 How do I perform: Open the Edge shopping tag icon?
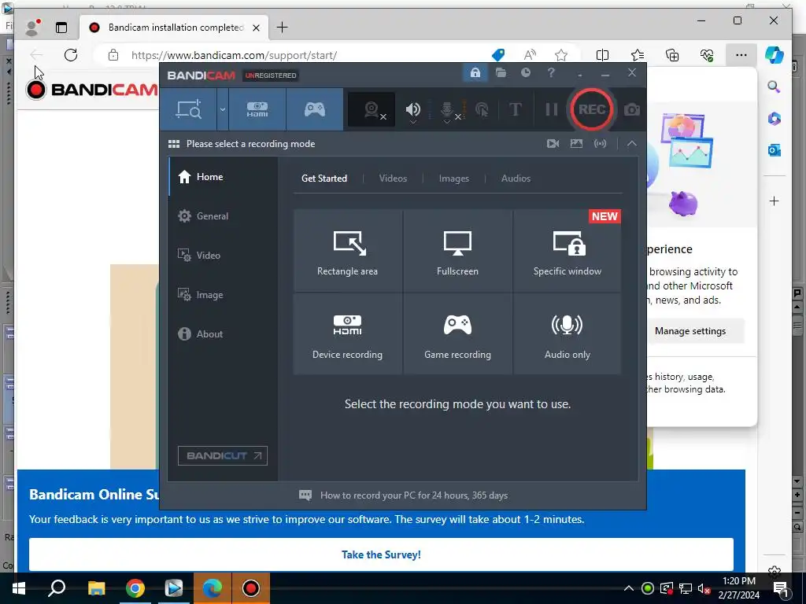point(498,55)
